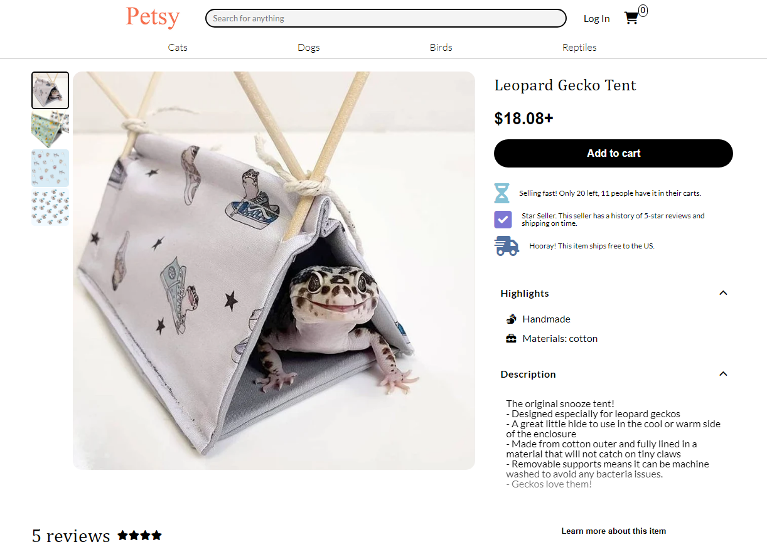Switch to the Dogs category
Image resolution: width=767 pixels, height=559 pixels.
(x=308, y=47)
